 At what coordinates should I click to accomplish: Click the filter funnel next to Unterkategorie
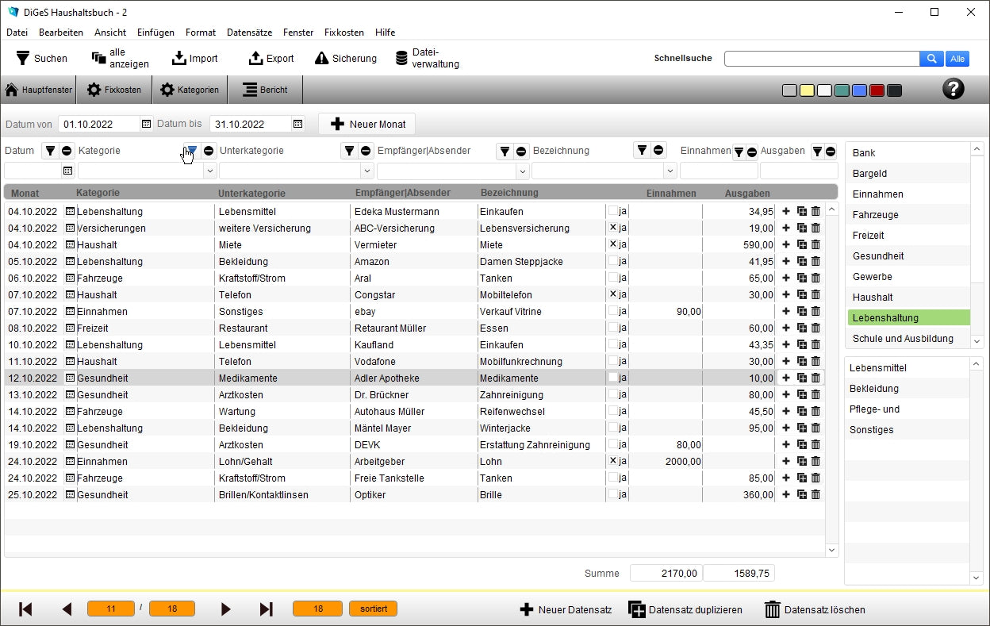tap(349, 151)
